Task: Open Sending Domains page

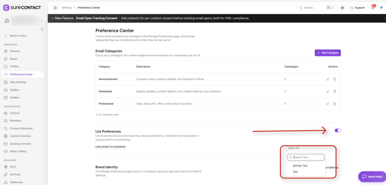Action: (21, 144)
